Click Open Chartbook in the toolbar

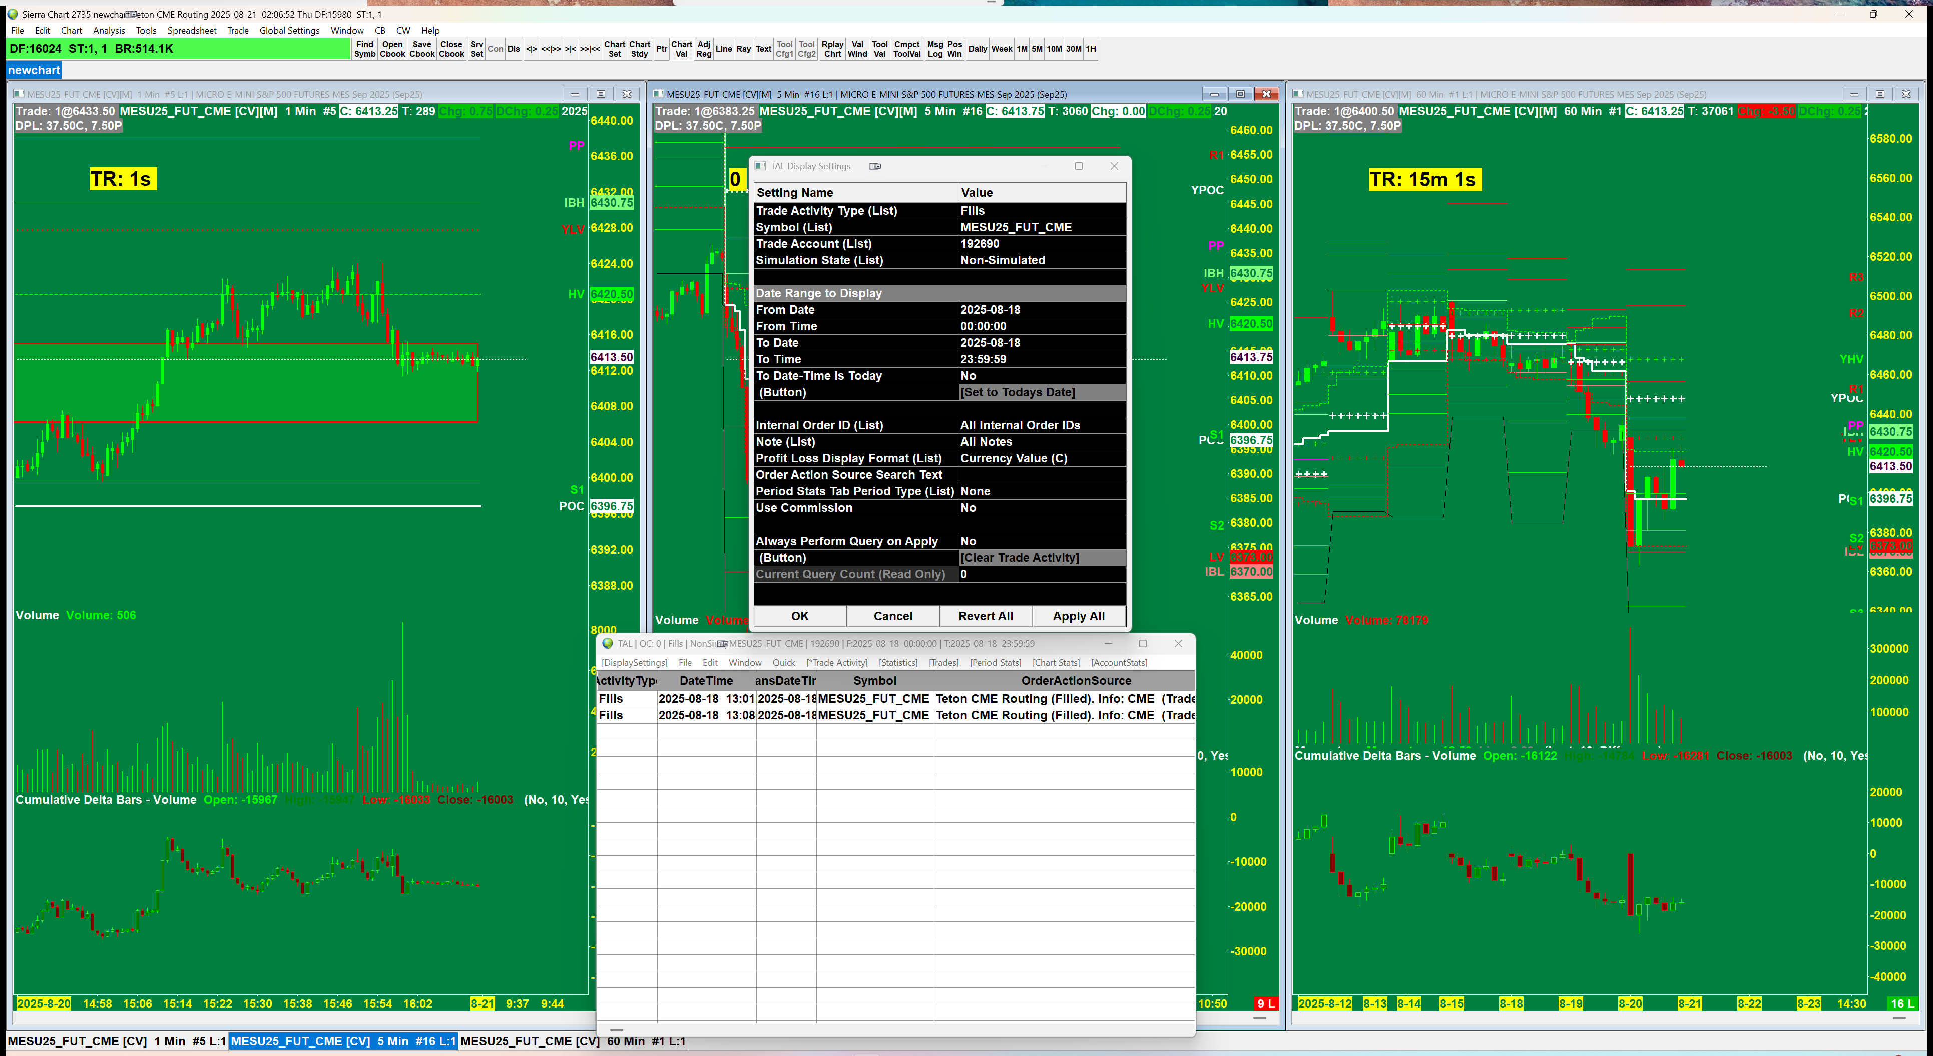click(x=392, y=49)
